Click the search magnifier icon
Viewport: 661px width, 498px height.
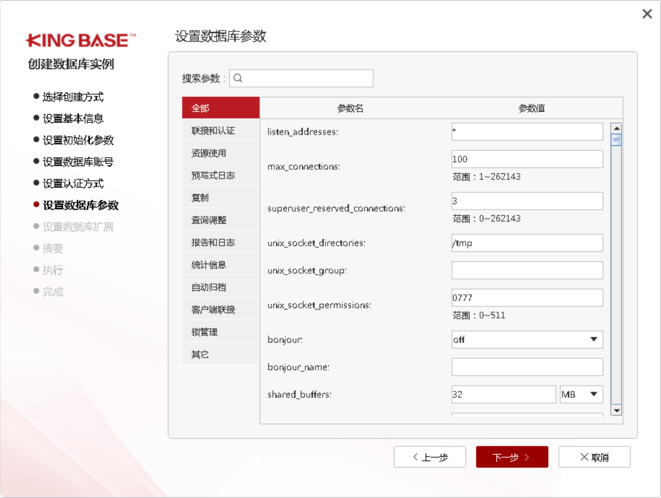tap(238, 78)
